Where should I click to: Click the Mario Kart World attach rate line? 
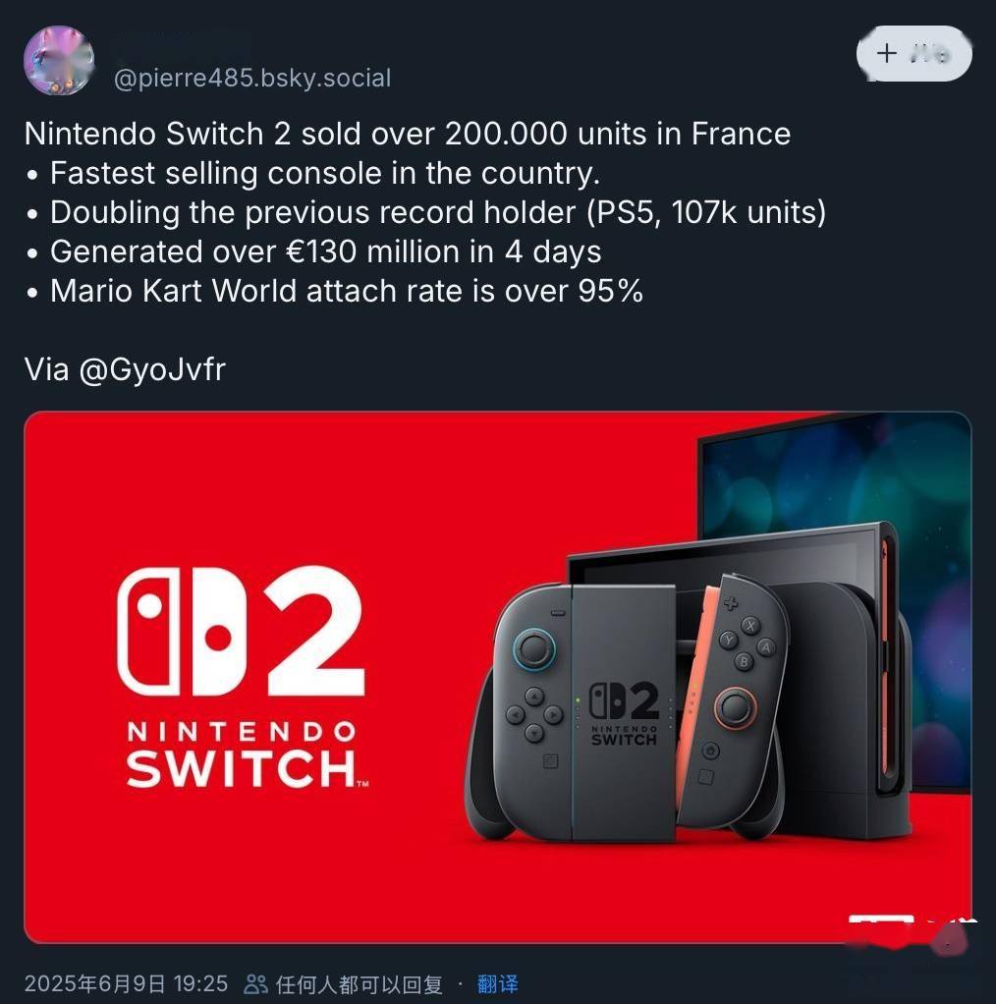click(347, 291)
